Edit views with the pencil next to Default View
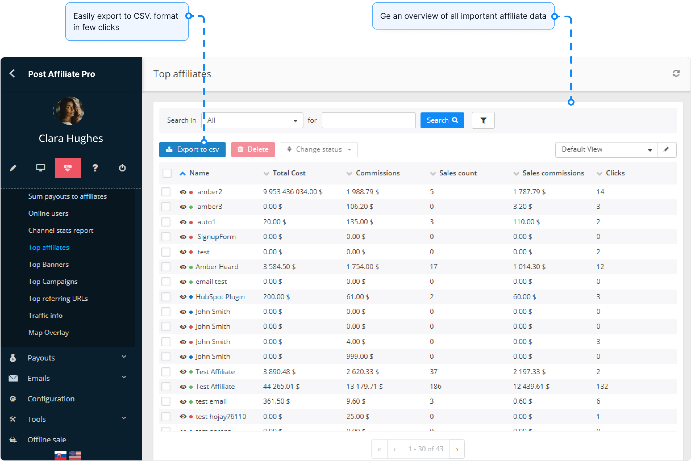This screenshot has height=461, width=691. coord(667,150)
